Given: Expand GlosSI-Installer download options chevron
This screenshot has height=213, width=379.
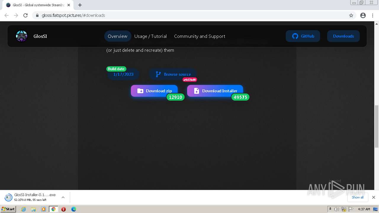Looking at the screenshot, I should point(63,197).
